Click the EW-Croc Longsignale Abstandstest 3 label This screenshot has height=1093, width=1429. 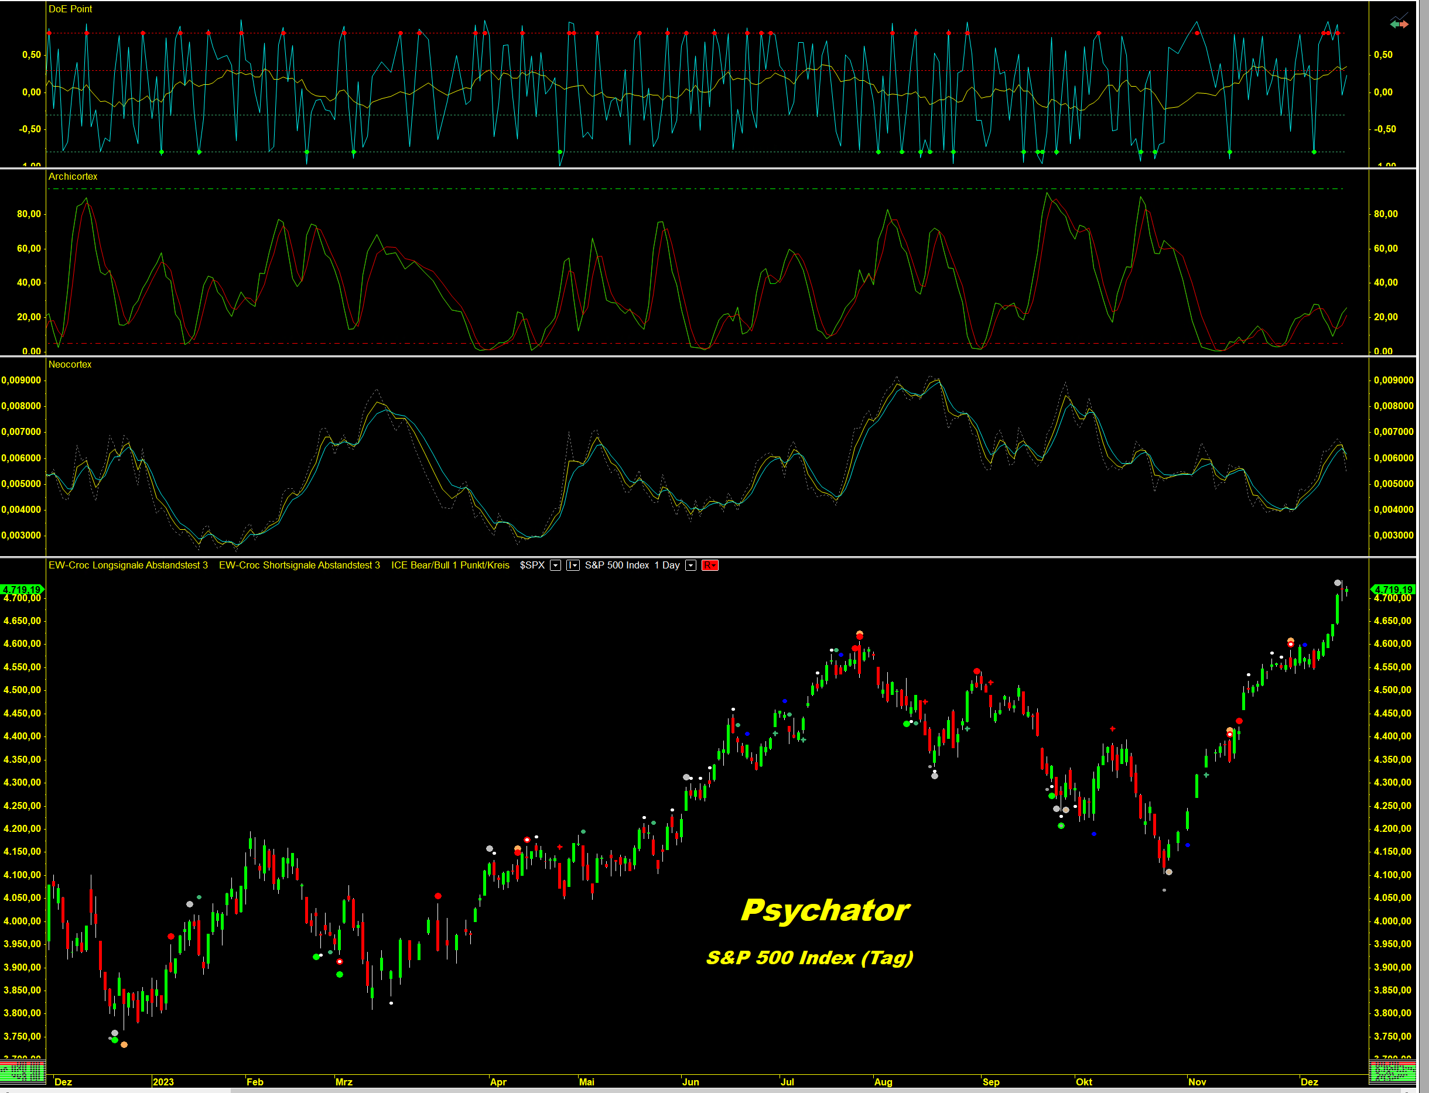[128, 566]
